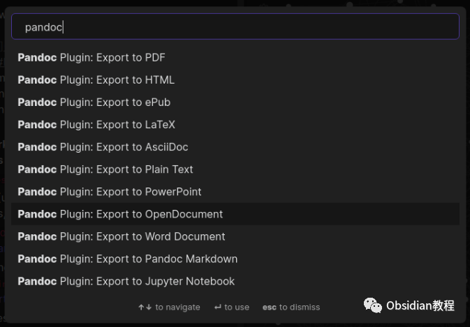The image size is (470, 327).
Task: Click the down arrow navigation hint icon
Action: pyautogui.click(x=149, y=307)
